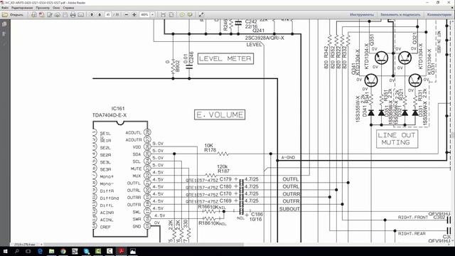Click the highlight text toolbar icon
The height and width of the screenshot is (256, 455).
pos(190,14)
